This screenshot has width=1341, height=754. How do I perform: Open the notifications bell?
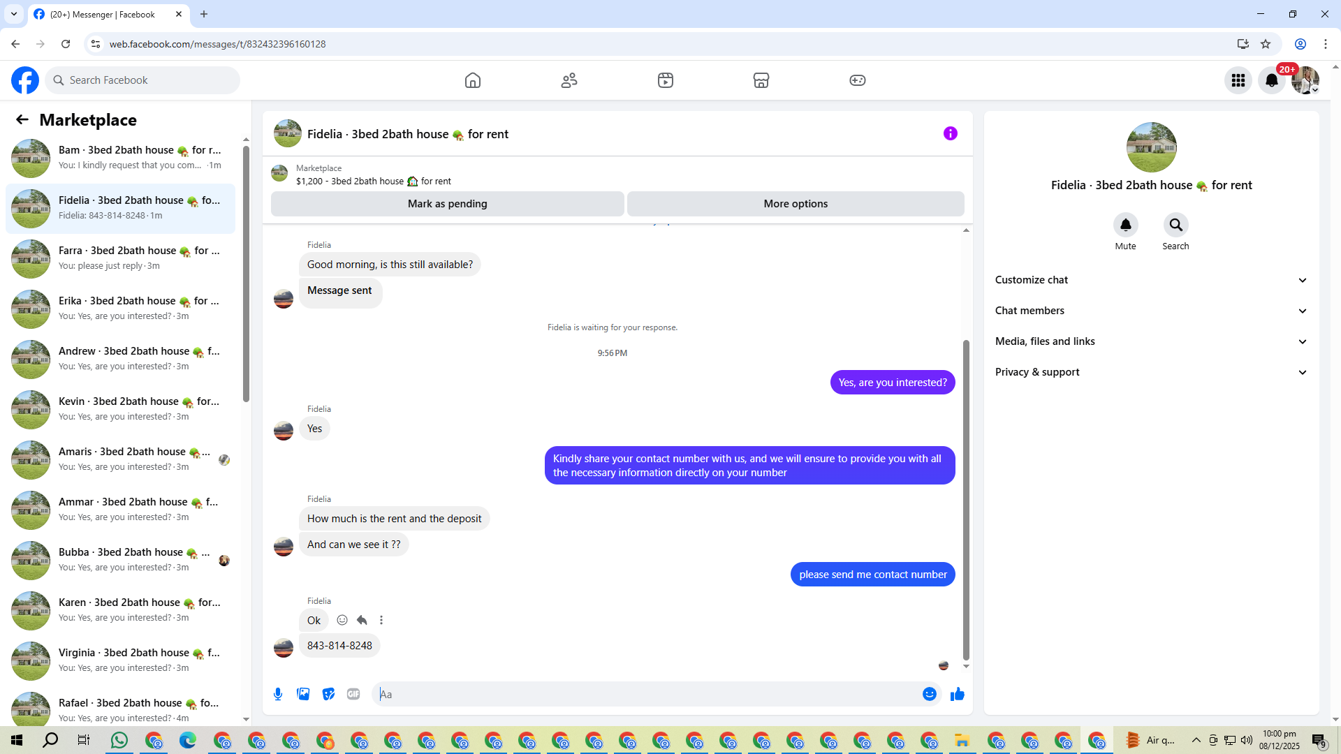1272,80
